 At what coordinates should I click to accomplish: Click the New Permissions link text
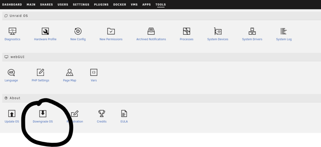pyautogui.click(x=111, y=39)
